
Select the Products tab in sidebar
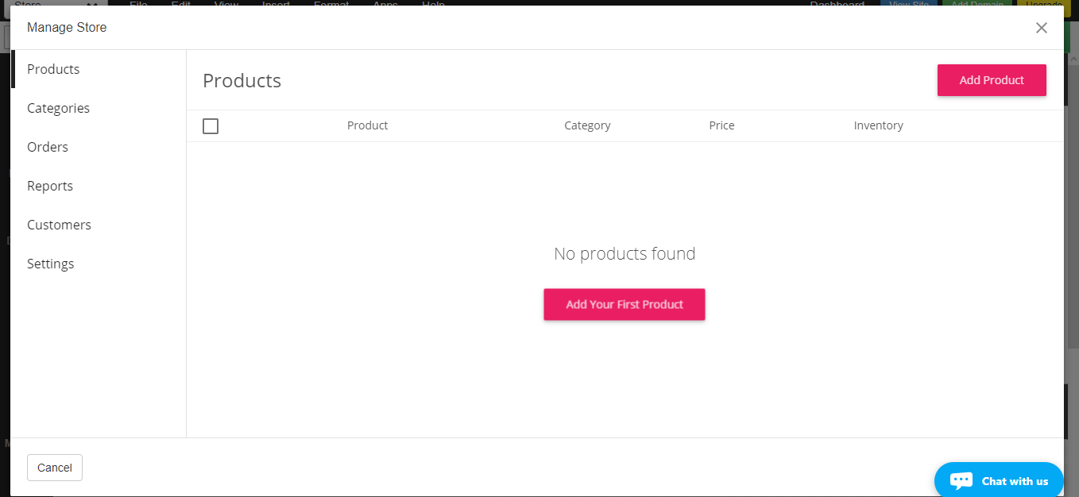click(x=53, y=69)
